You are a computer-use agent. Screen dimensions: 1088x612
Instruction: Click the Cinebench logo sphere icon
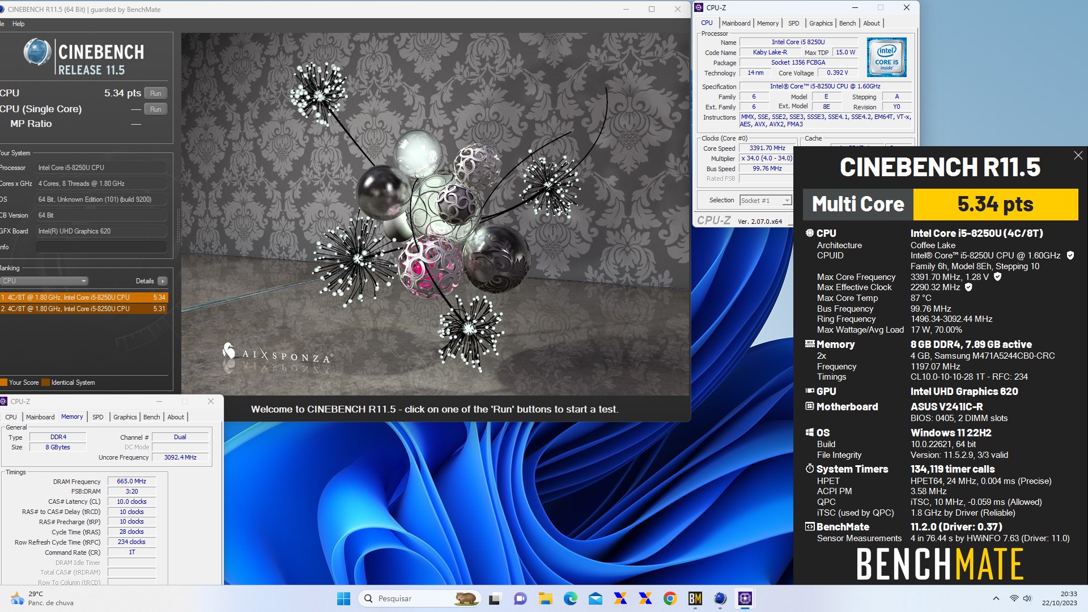(37, 52)
